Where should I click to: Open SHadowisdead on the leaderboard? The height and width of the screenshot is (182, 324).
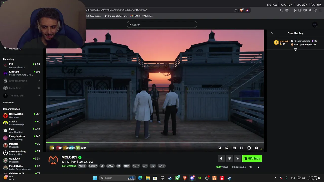(302, 41)
